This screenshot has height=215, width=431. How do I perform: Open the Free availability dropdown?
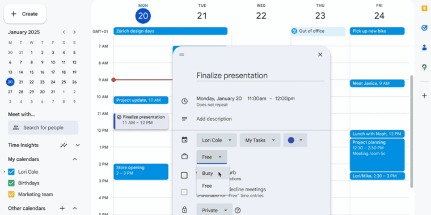212,157
